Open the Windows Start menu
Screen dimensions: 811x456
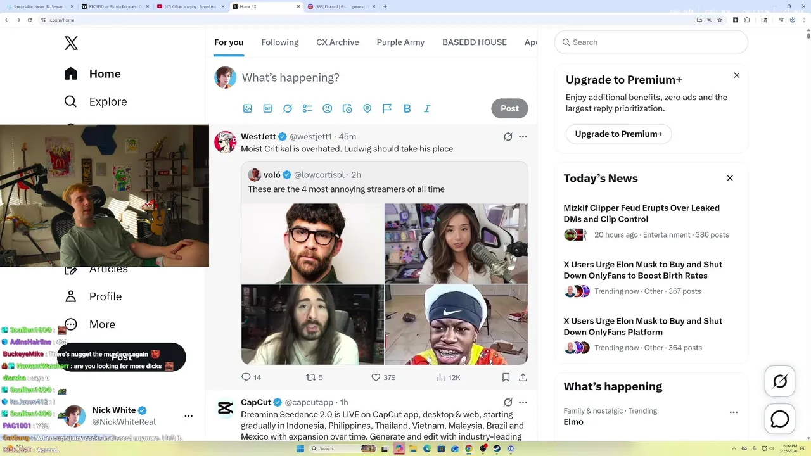coord(300,448)
